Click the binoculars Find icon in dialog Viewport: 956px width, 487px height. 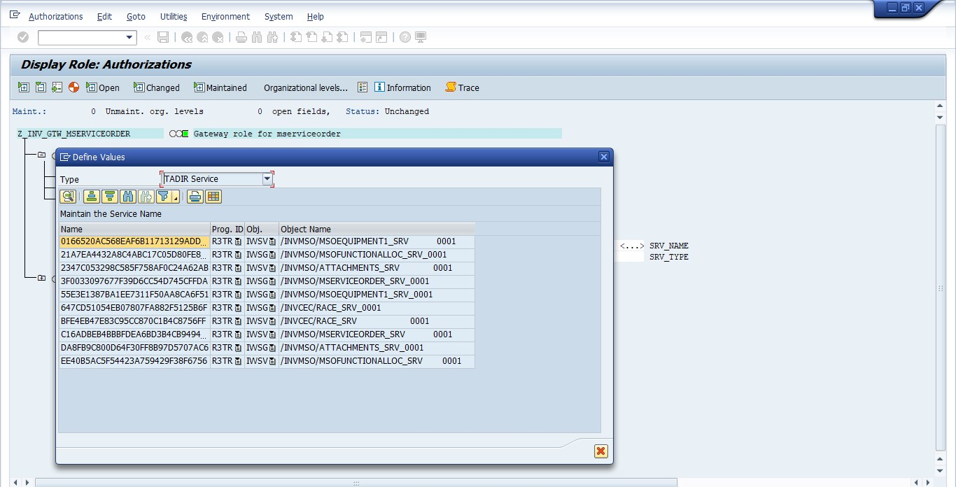(127, 197)
